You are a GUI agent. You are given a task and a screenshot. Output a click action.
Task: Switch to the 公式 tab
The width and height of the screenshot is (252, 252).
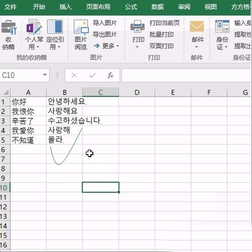131,7
